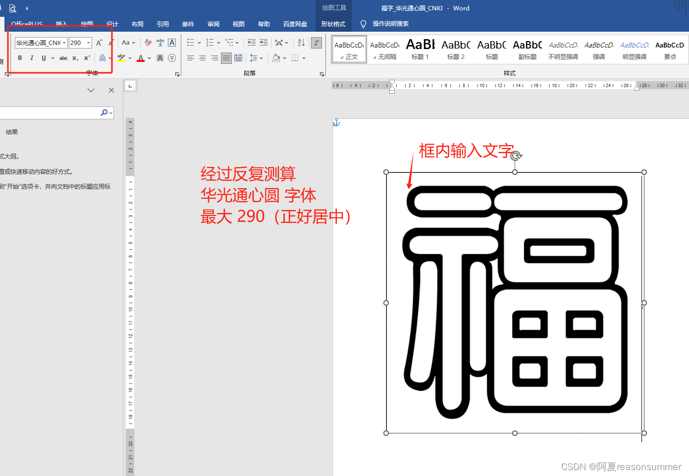The height and width of the screenshot is (476, 689).
Task: Expand the Paragraph dialog launcher
Action: coord(322,74)
